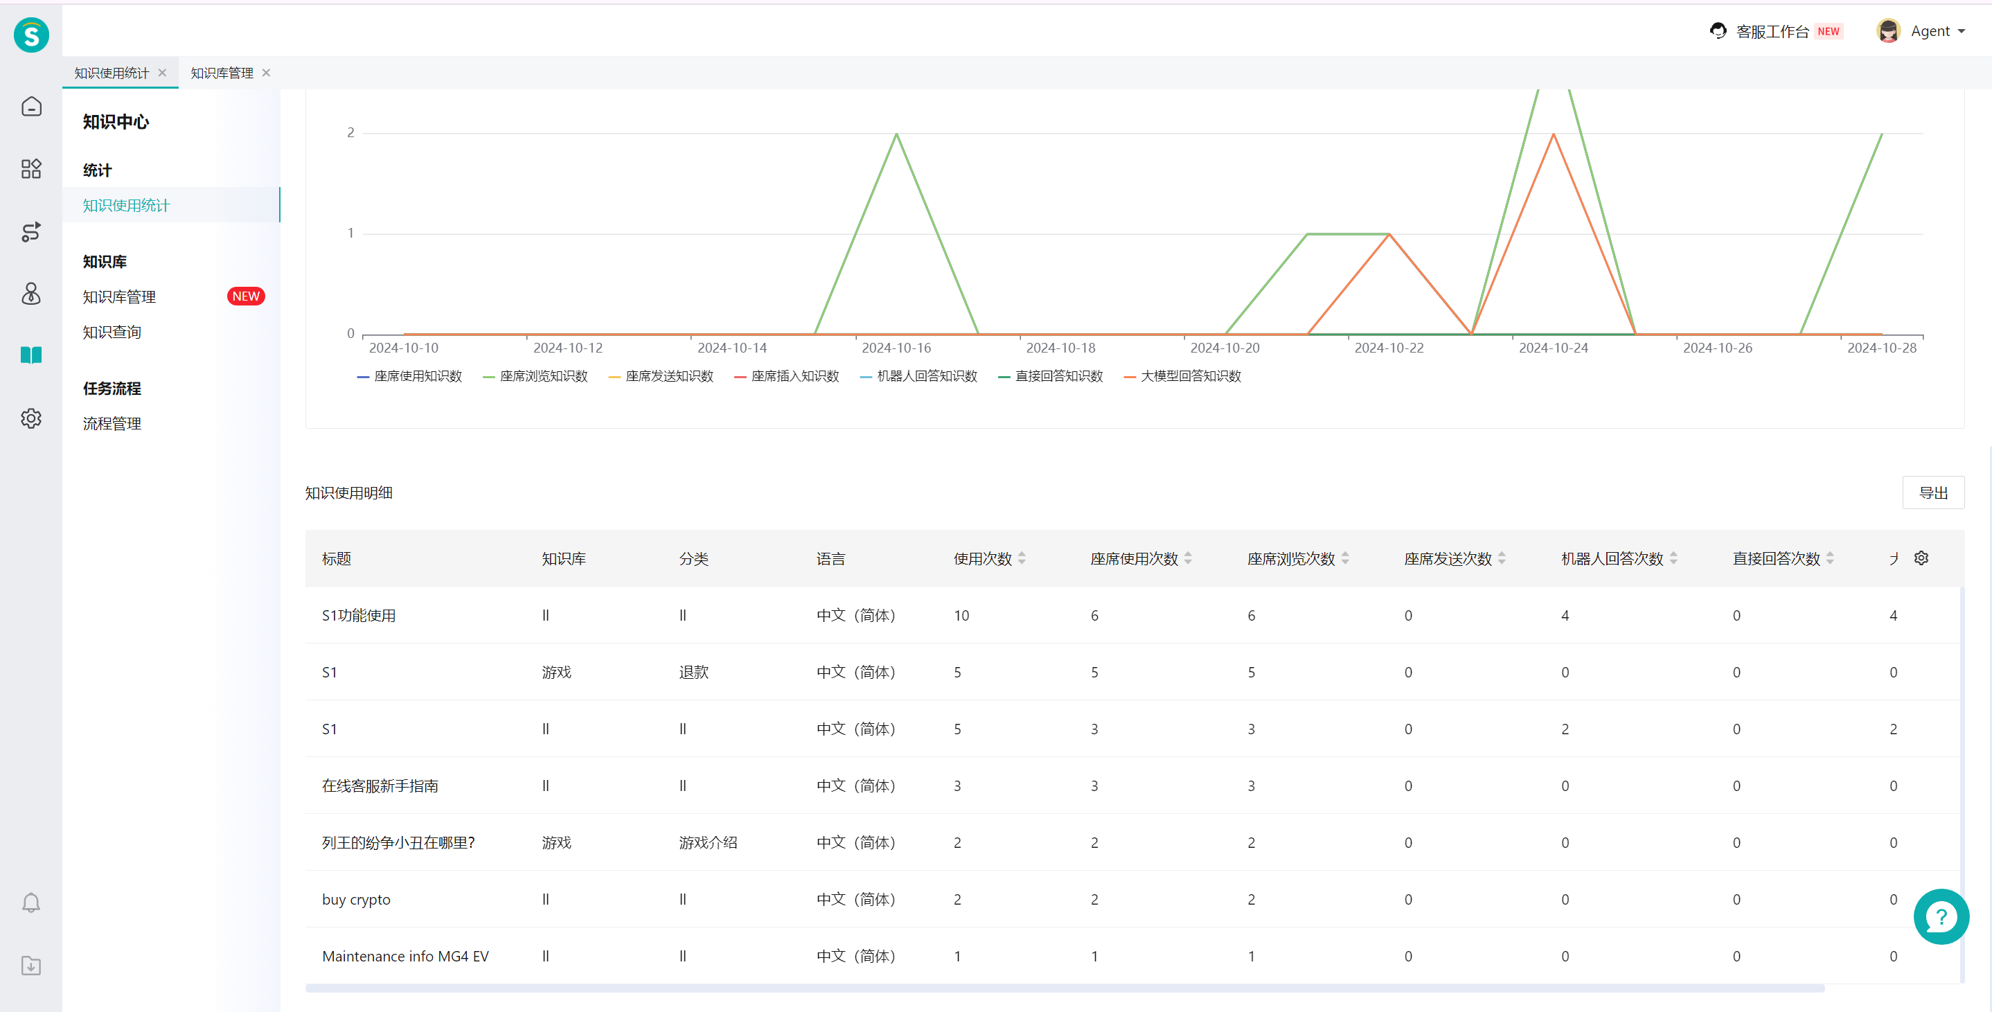Click the 列王的纷争小丑在哪里? row title
The width and height of the screenshot is (1992, 1012).
[x=398, y=843]
